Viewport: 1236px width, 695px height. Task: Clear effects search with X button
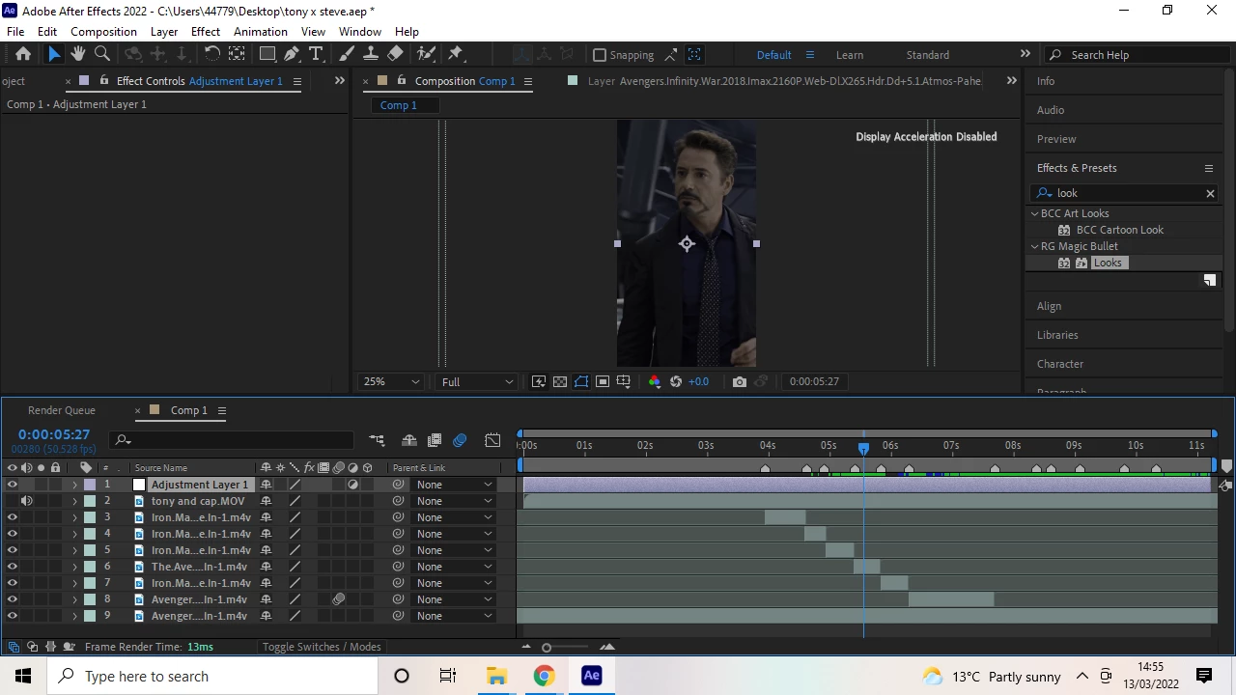(1210, 193)
